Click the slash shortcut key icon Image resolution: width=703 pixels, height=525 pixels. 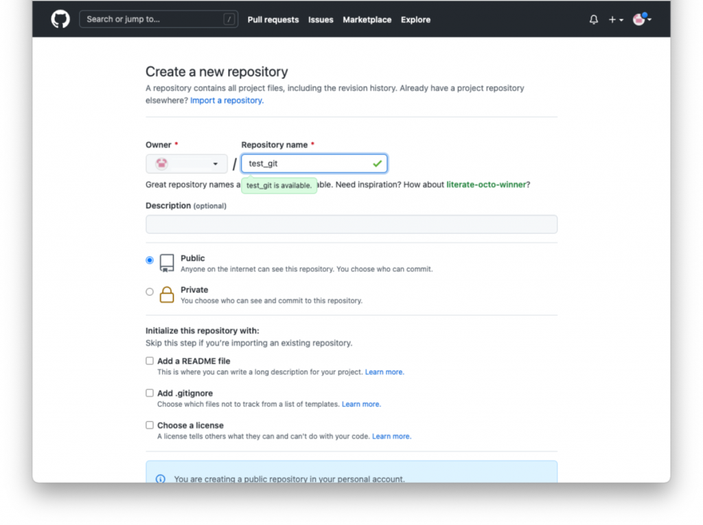229,19
